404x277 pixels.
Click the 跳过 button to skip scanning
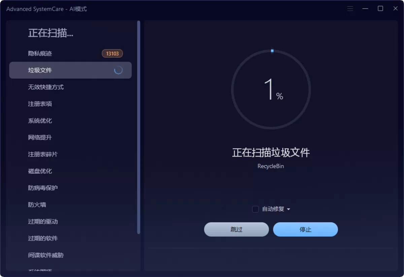point(236,229)
